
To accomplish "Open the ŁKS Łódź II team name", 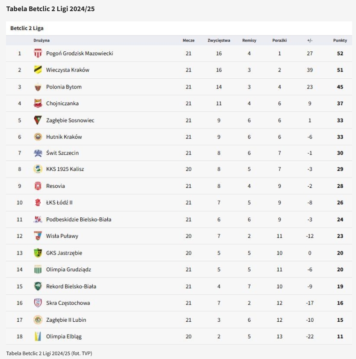I will pos(59,202).
